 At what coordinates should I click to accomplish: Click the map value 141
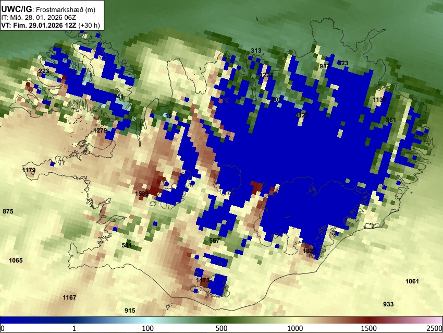tap(119, 97)
